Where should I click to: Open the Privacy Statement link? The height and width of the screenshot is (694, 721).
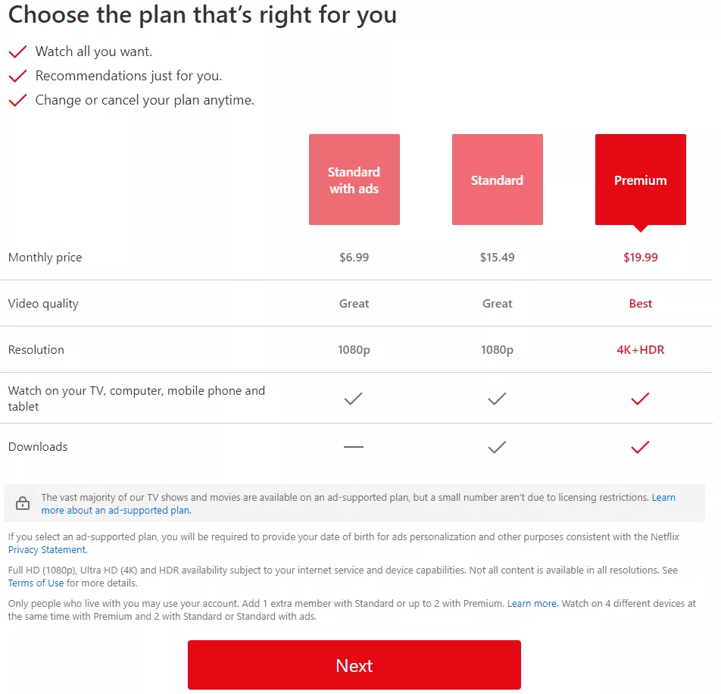(x=47, y=550)
